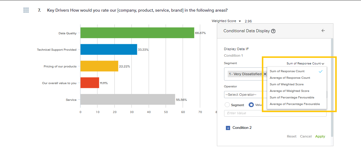Choose Sum of Weighted Score option
Image resolution: width=361 pixels, height=156 pixels.
point(286,84)
